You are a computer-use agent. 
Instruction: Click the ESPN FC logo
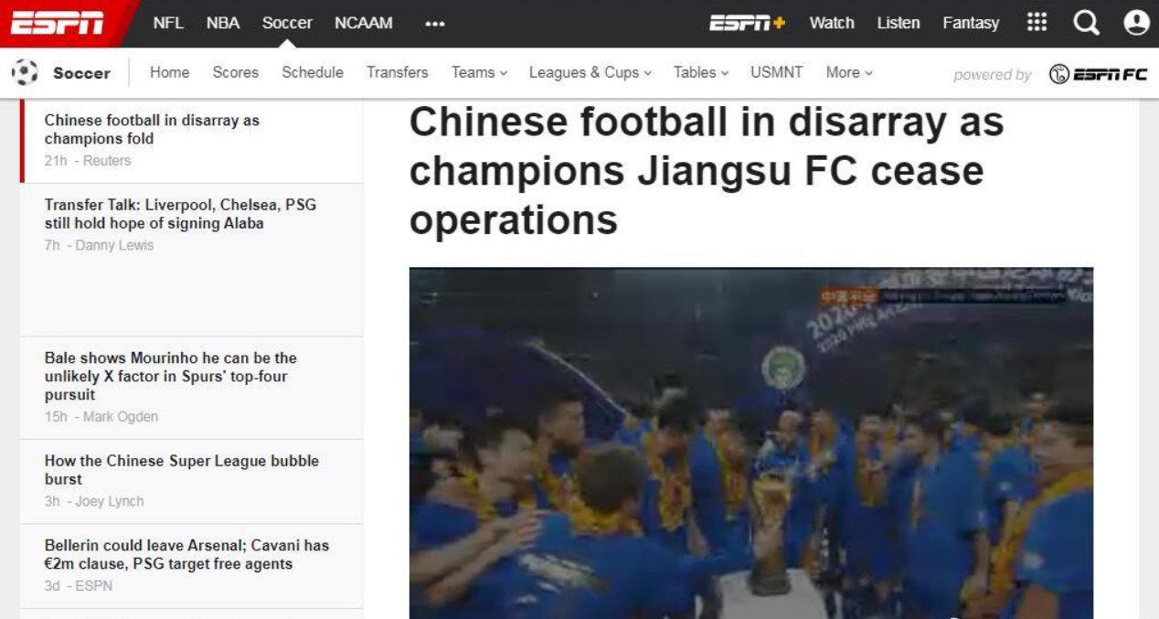1098,74
